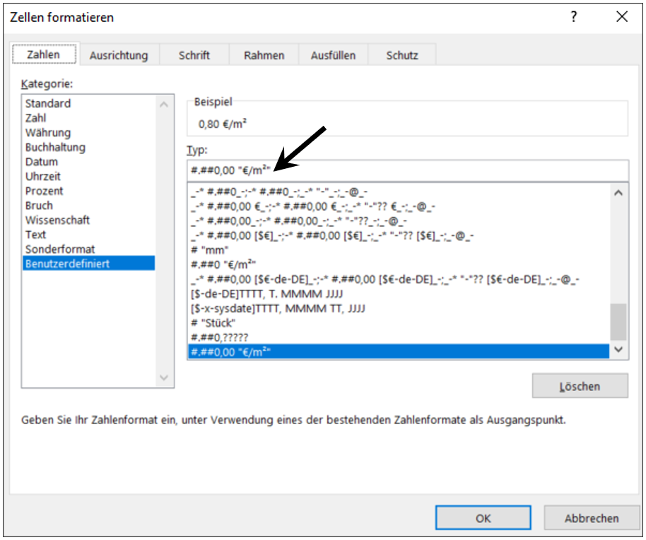Open the Rahmen tab
The height and width of the screenshot is (540, 646).
coord(264,55)
